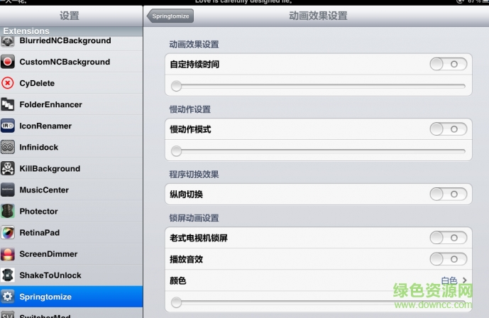Go back with the Springtomize button
489x318 pixels.
pos(170,16)
